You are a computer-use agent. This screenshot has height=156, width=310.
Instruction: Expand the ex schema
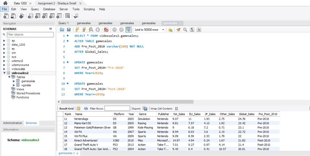[4, 49]
